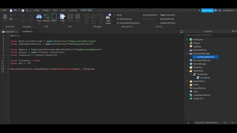
Task: Select LocalScript in the Explorer tree
Action: (x=205, y=78)
